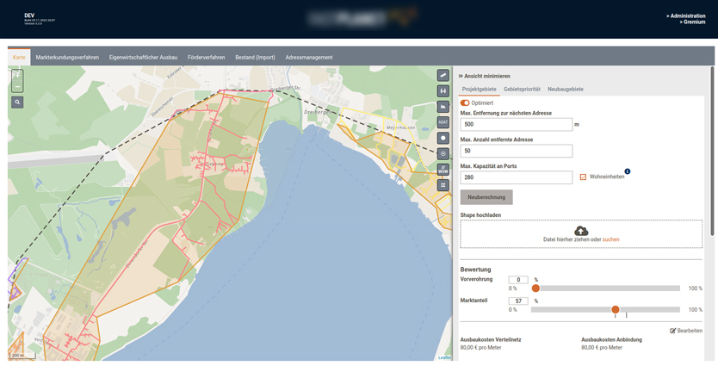Collapse panel via Ansicht minimieren
The height and width of the screenshot is (366, 718).
point(484,76)
